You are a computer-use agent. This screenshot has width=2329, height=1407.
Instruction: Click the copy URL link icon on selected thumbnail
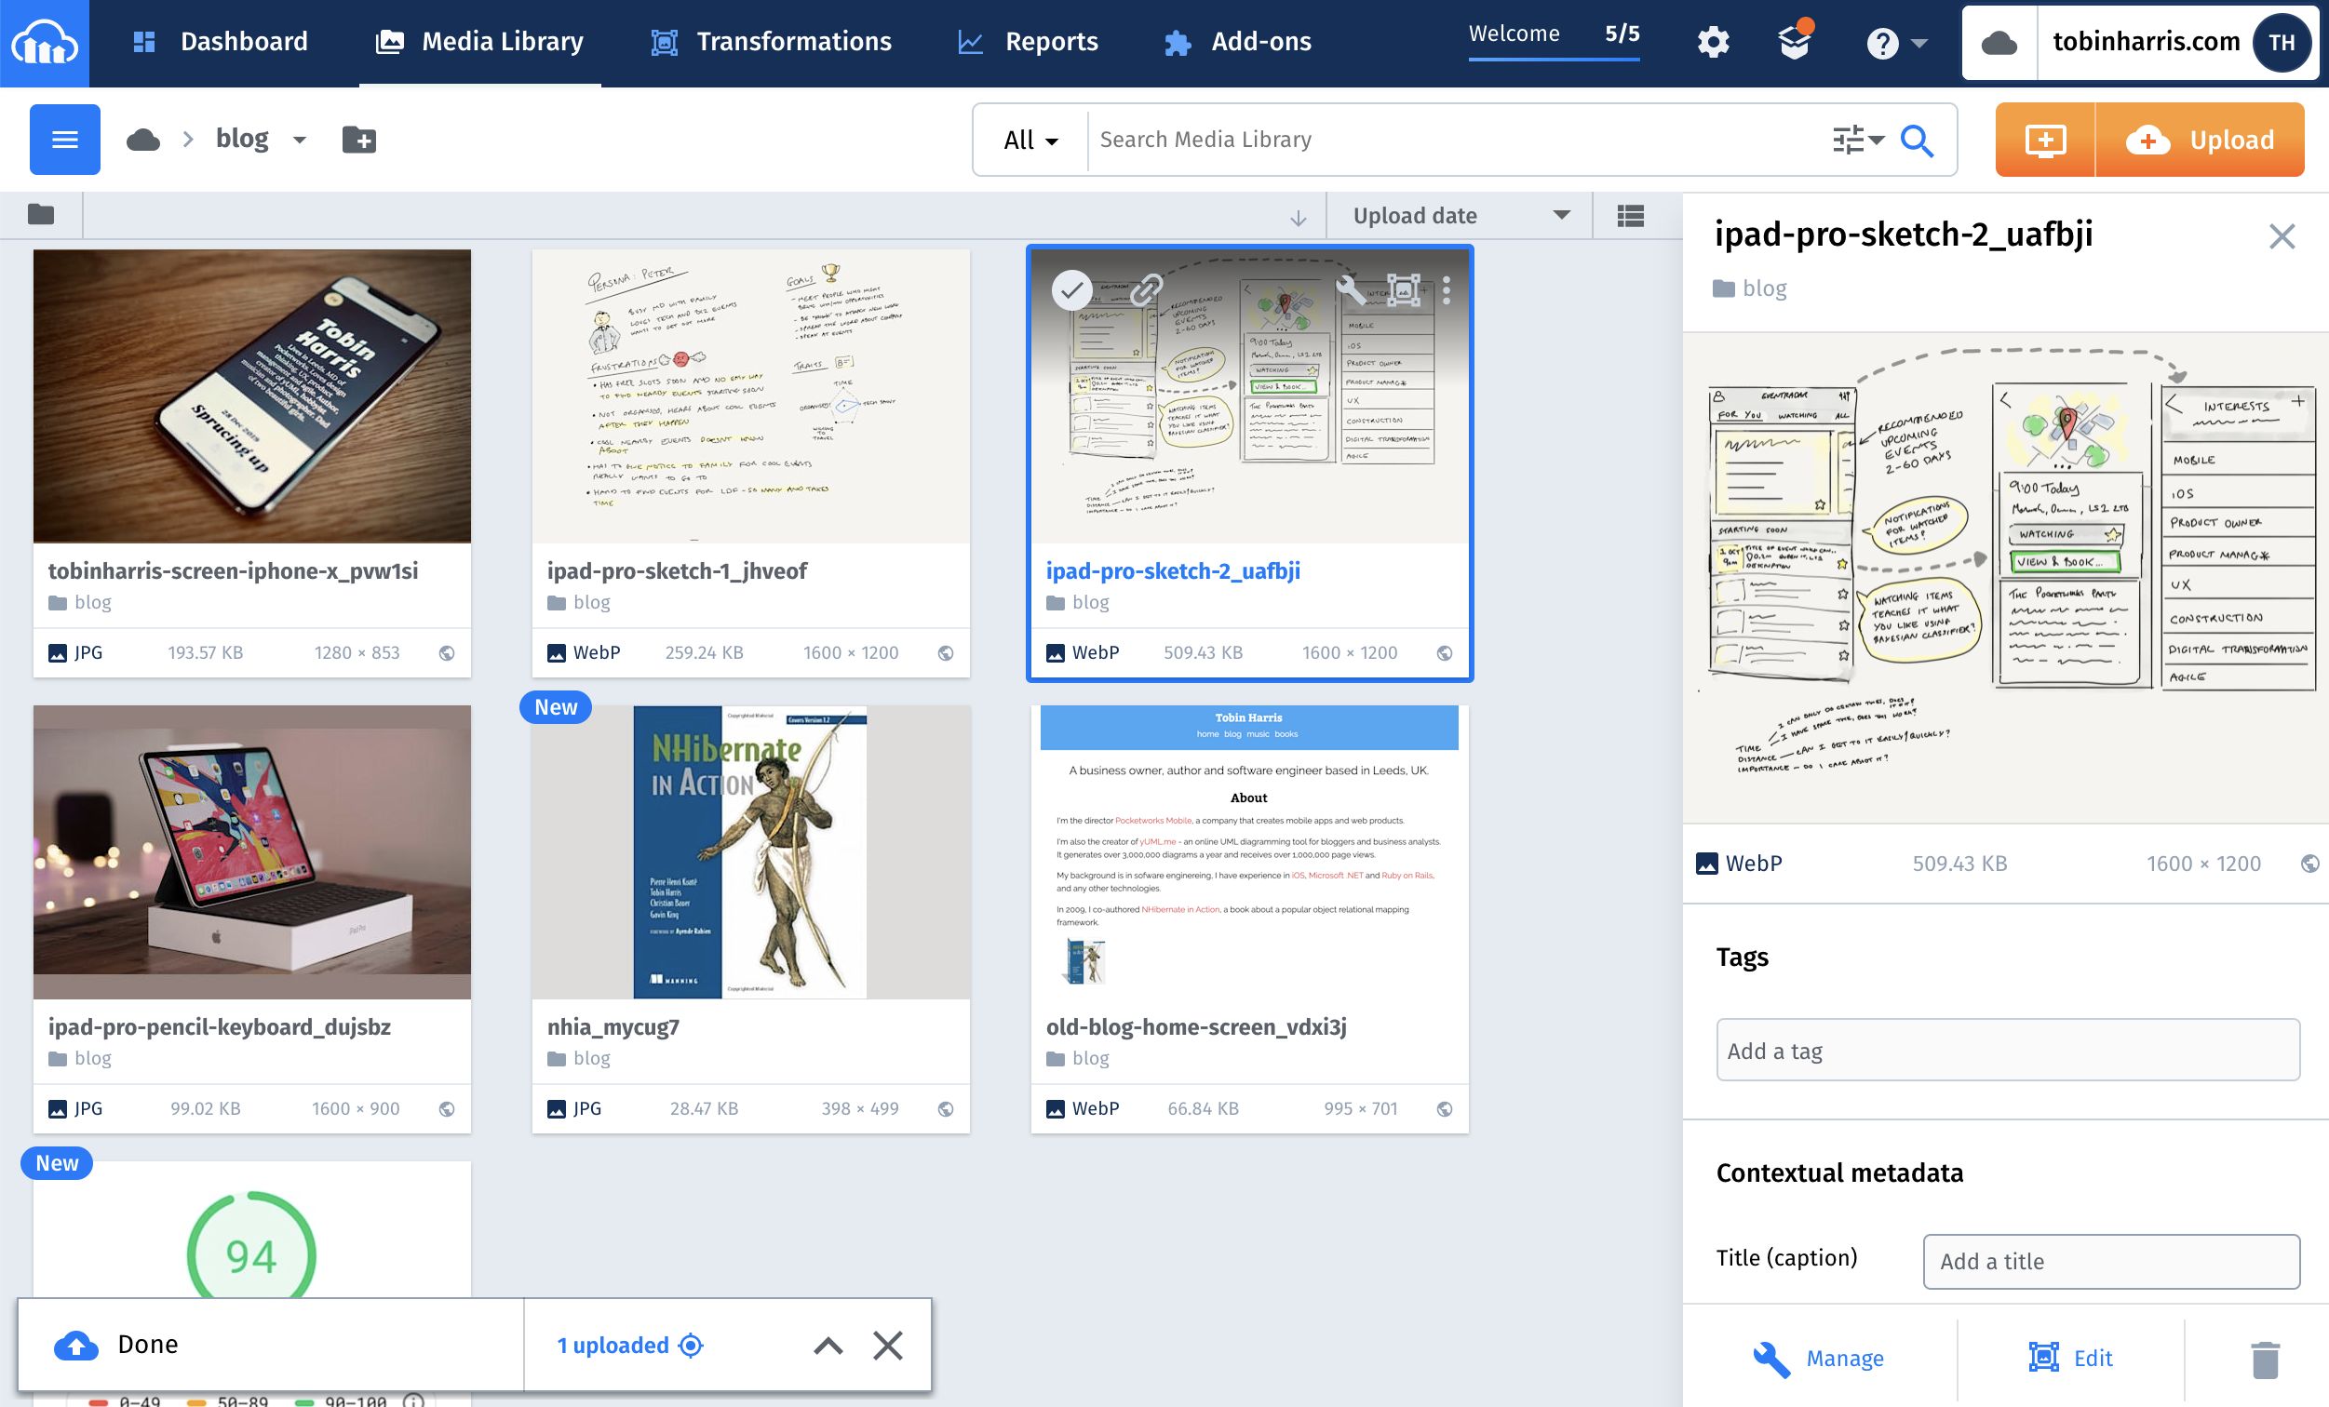[x=1147, y=289]
